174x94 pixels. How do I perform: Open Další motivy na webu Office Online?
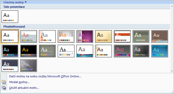point(45,76)
